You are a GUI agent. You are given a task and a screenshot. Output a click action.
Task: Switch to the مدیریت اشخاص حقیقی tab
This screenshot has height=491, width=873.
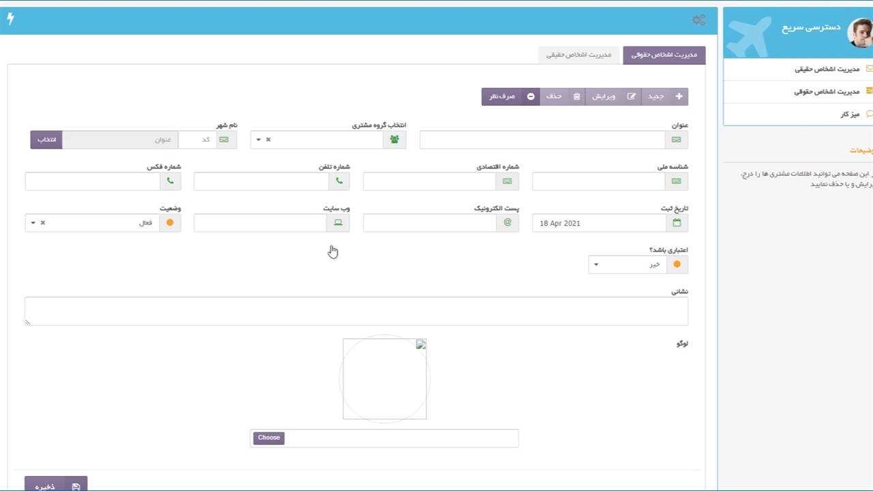tap(578, 55)
